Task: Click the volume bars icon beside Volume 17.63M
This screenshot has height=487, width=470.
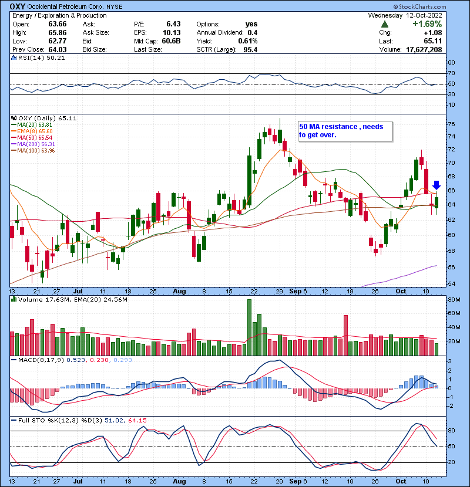Action: [x=14, y=299]
